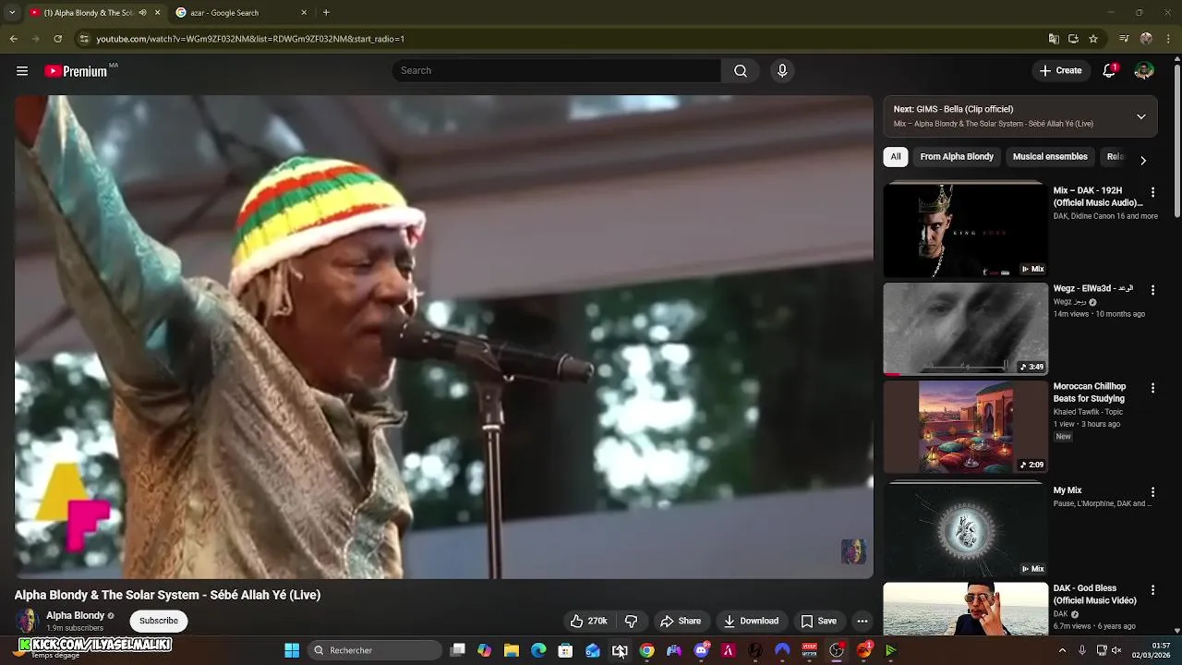
Task: Open options for Moroccan Chillhop Beats
Action: tap(1152, 388)
